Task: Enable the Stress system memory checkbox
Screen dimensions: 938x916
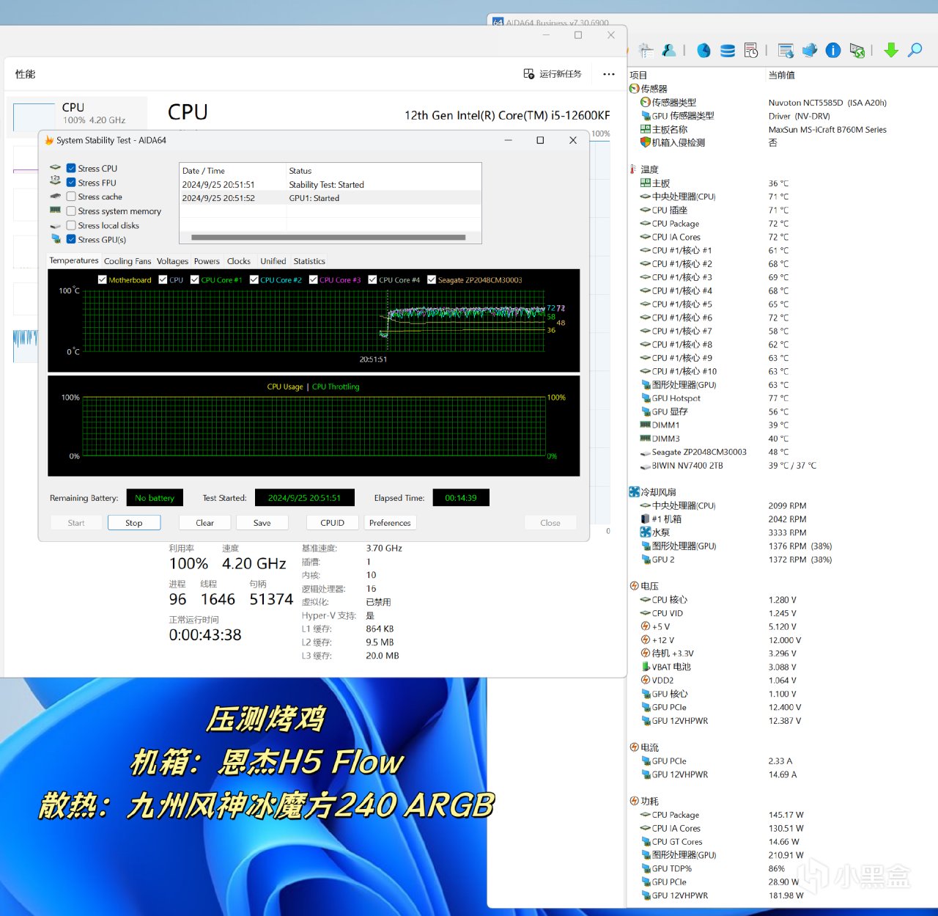Action: (x=71, y=211)
